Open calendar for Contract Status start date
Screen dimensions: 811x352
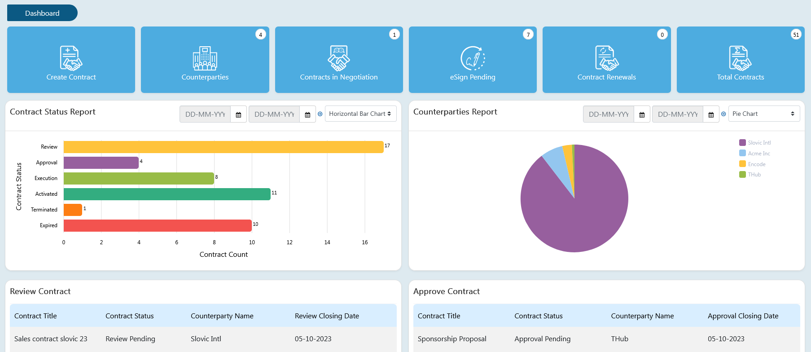point(238,114)
